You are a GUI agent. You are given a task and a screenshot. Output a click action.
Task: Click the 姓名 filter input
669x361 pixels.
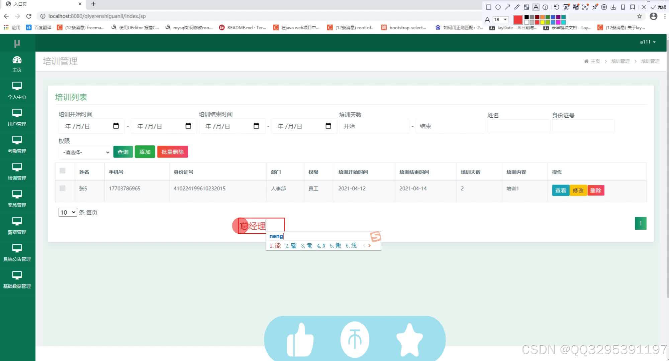518,126
